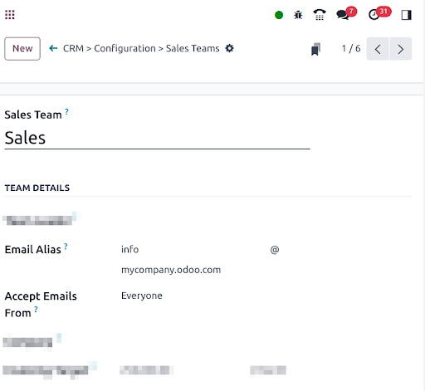The image size is (425, 391).
Task: Go to previous sales team record
Action: (x=378, y=49)
